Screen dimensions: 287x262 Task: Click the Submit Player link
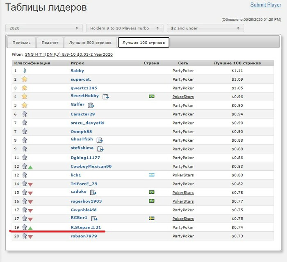point(266,5)
